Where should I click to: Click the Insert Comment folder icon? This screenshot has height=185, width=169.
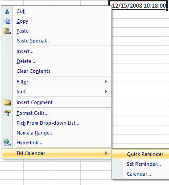7,102
